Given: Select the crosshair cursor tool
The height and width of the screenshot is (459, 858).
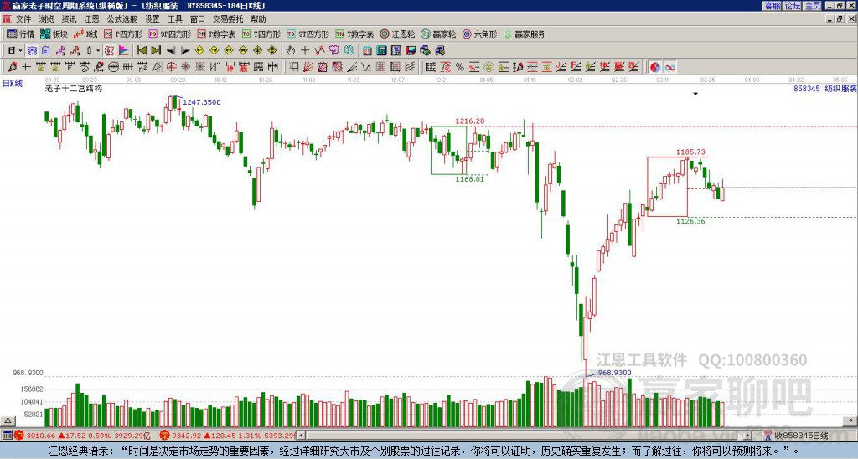Looking at the screenshot, I should click(x=305, y=51).
